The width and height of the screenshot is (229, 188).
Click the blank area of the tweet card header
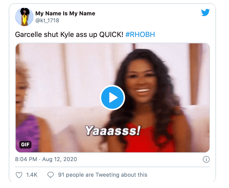pos(146,17)
